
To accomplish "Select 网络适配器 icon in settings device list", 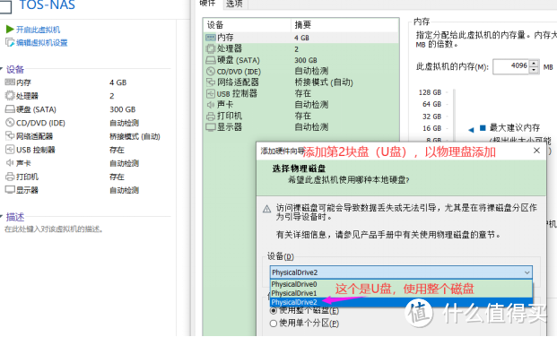I will click(x=211, y=82).
